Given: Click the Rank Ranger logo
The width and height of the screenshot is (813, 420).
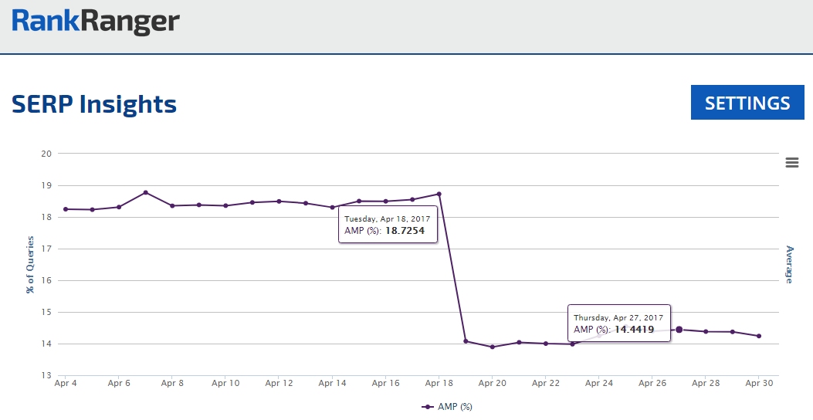Looking at the screenshot, I should click(x=96, y=22).
